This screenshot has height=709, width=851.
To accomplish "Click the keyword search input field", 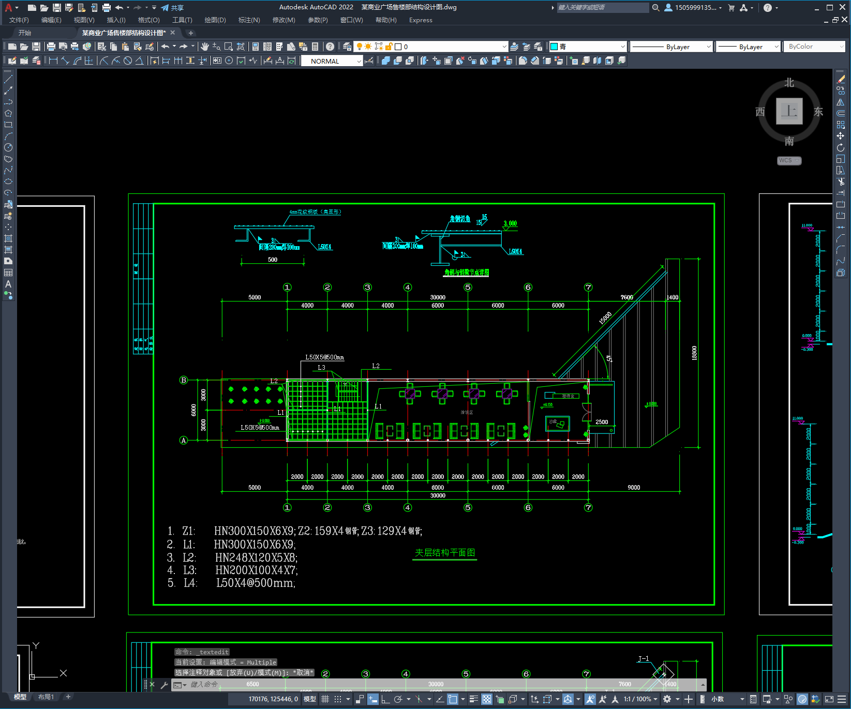I will tap(603, 8).
